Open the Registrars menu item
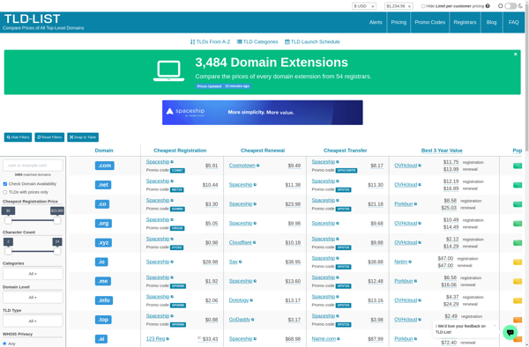This screenshot has width=529, height=347. click(x=465, y=22)
